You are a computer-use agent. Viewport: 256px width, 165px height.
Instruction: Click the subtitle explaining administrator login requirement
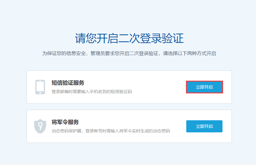129,53
